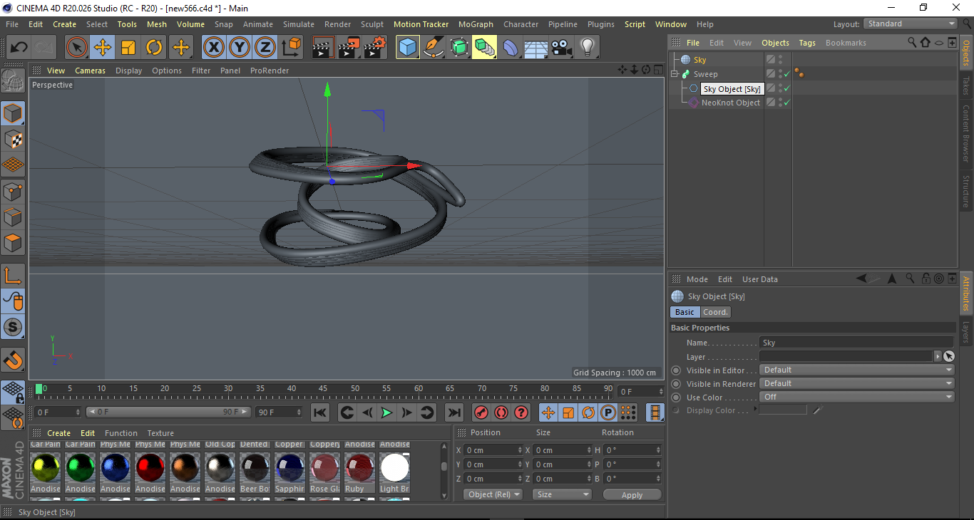The image size is (974, 520).
Task: Search in Object Manager
Action: pos(912,43)
